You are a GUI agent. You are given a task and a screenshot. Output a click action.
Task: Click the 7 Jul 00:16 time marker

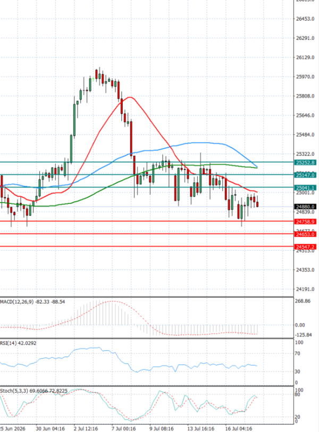(x=123, y=428)
